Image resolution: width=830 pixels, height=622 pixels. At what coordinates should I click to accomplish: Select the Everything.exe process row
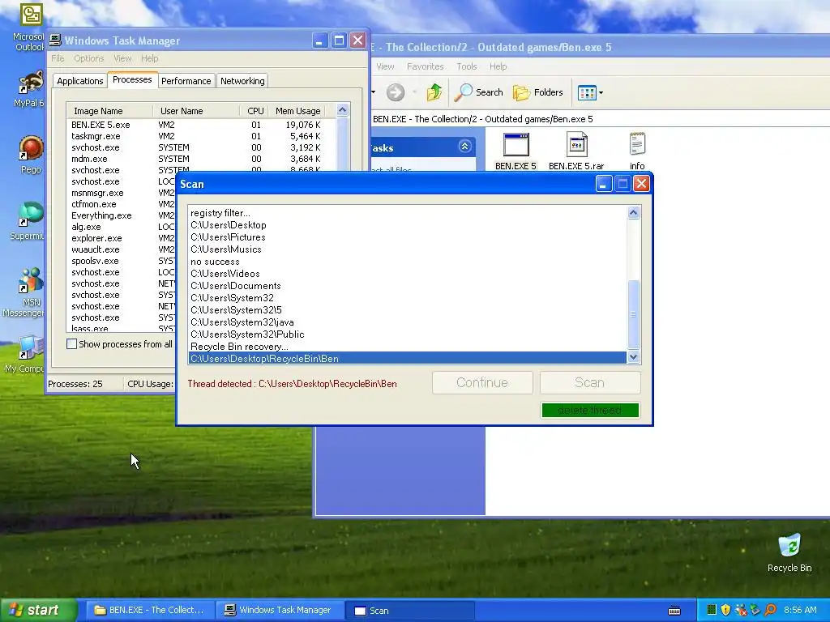[x=122, y=215]
